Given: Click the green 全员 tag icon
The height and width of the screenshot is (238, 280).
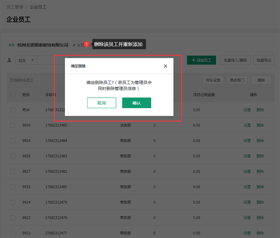Looking at the screenshot, I should tap(11, 45).
